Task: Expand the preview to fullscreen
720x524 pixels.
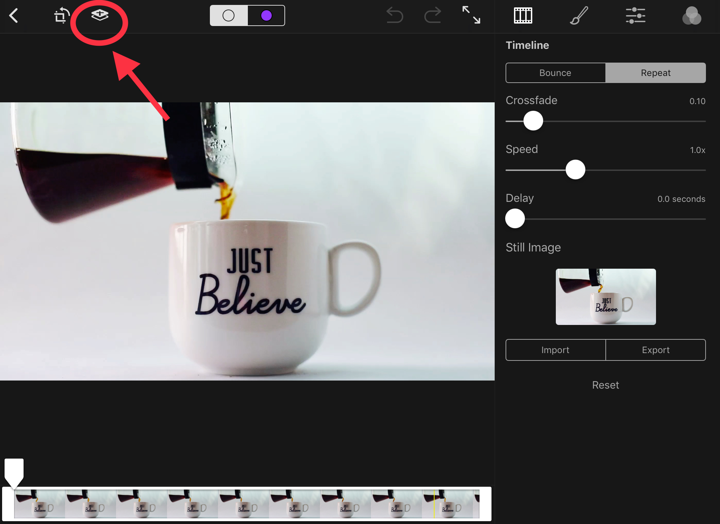Action: (x=472, y=15)
